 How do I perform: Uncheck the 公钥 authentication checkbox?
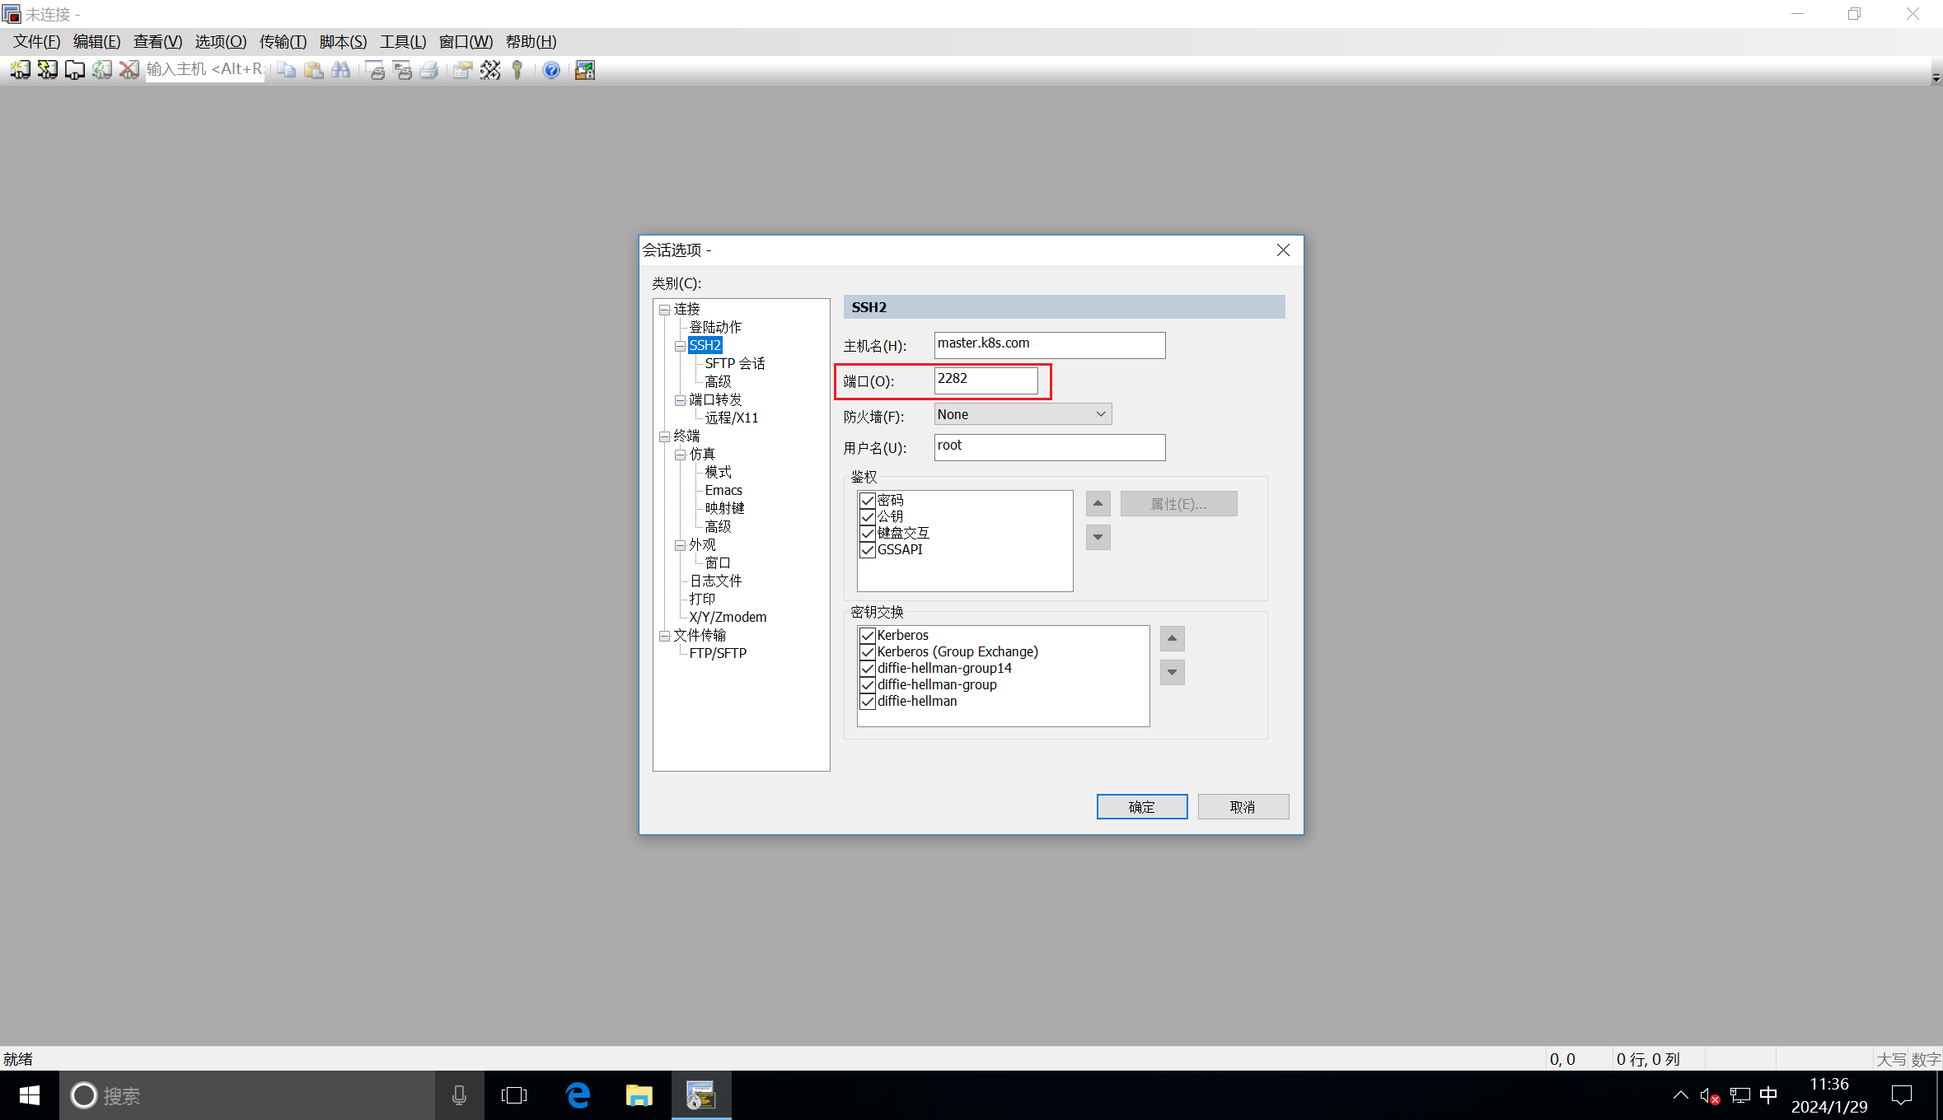867,516
